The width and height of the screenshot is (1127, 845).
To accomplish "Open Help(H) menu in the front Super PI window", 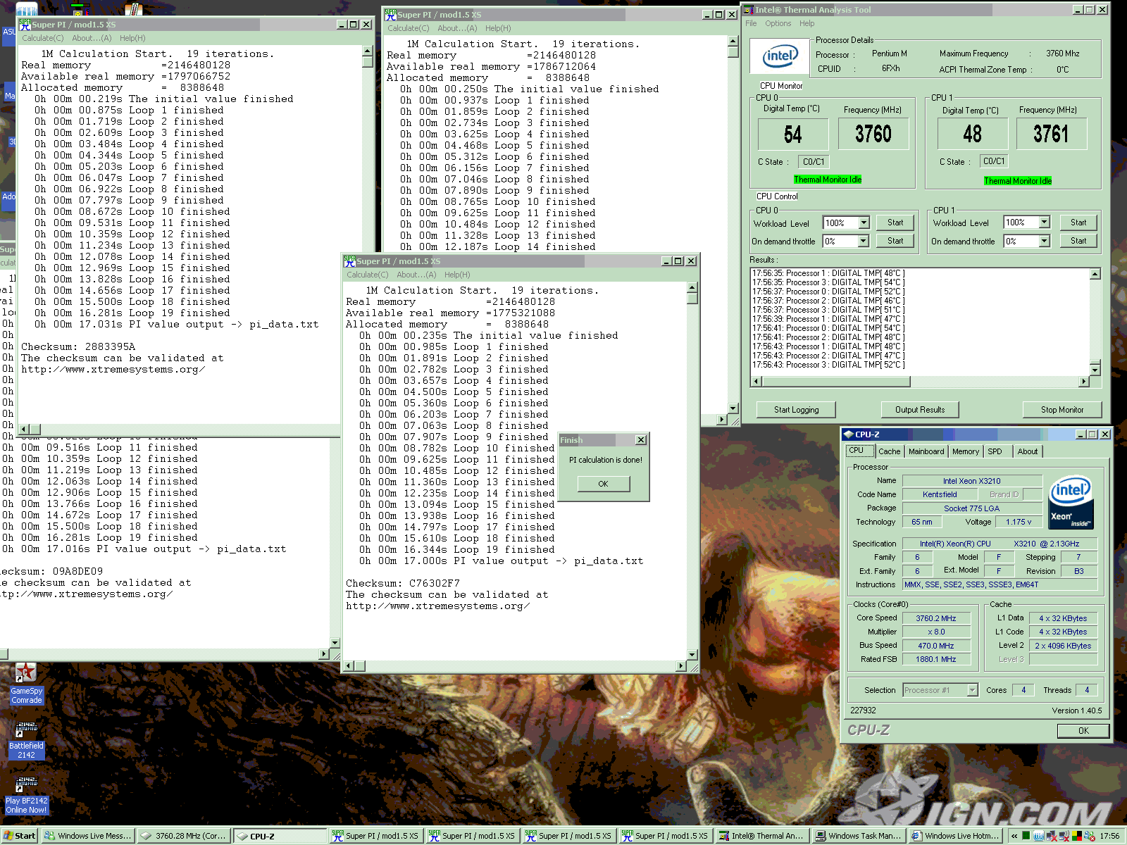I will [x=457, y=275].
